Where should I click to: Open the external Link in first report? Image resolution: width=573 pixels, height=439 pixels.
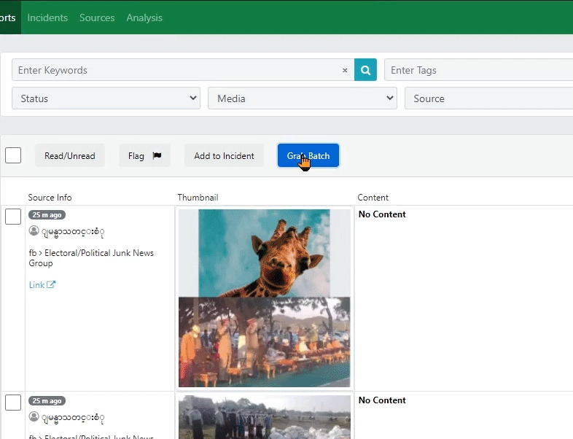(42, 284)
